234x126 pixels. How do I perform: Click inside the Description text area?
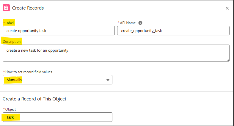coord(116,53)
